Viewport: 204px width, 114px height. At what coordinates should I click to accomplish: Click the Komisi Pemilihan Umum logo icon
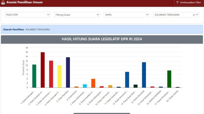click(x=3, y=2)
